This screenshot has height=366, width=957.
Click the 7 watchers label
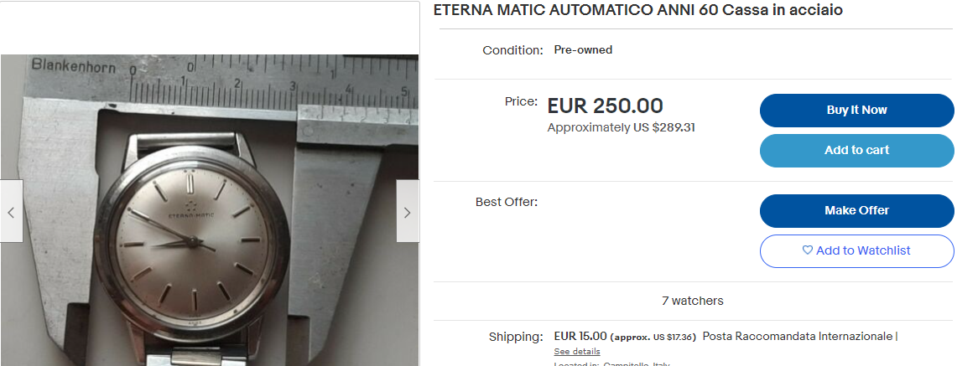point(693,301)
